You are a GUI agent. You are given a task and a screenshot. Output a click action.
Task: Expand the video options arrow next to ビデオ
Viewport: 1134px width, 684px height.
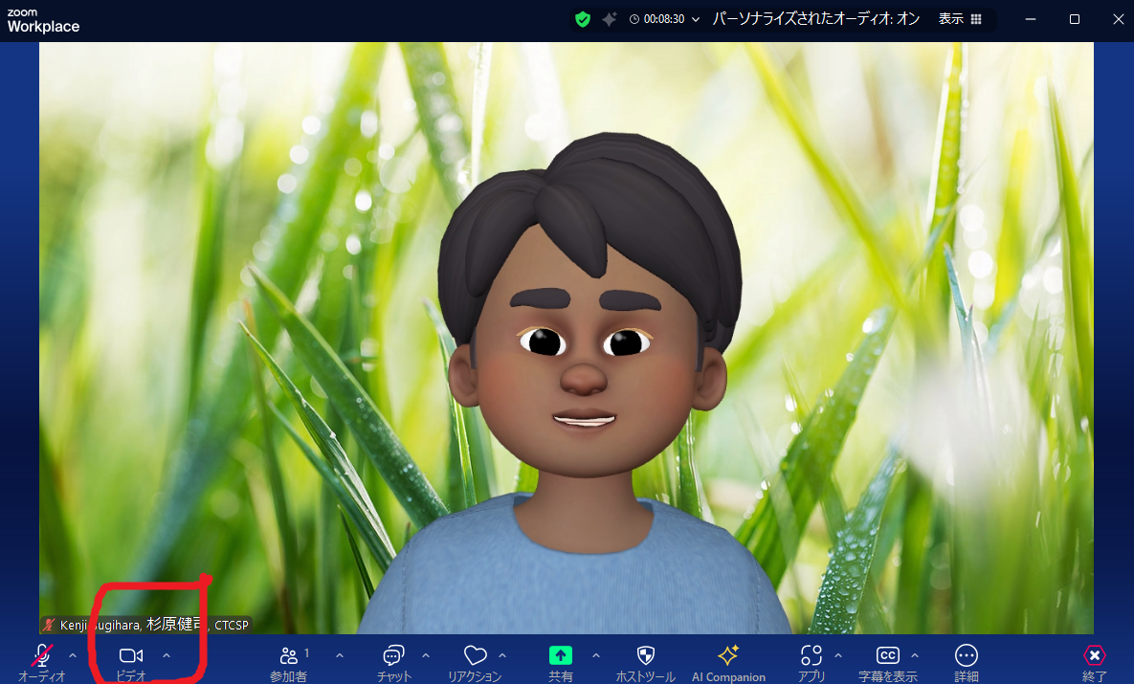(x=167, y=655)
